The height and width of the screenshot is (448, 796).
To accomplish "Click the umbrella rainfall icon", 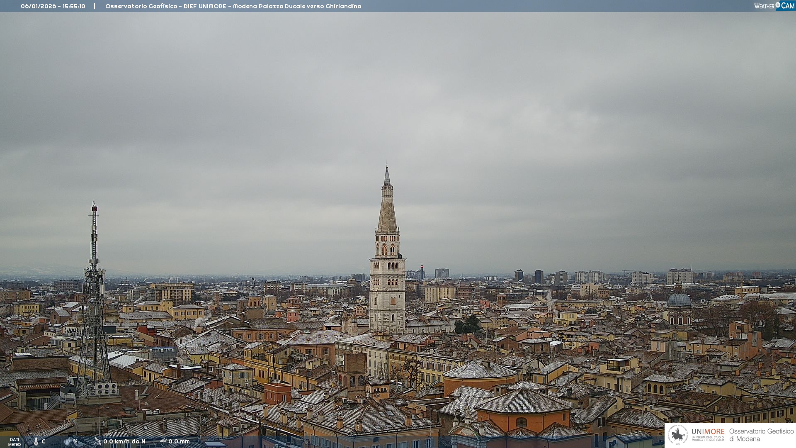I will click(163, 441).
